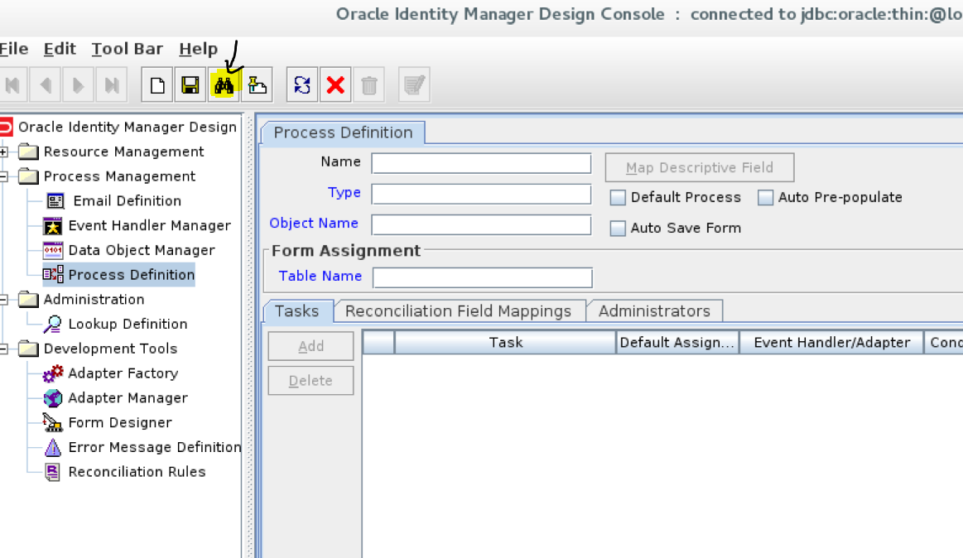The height and width of the screenshot is (558, 963).
Task: Toggle the Auto Save Form checkbox
Action: (617, 228)
